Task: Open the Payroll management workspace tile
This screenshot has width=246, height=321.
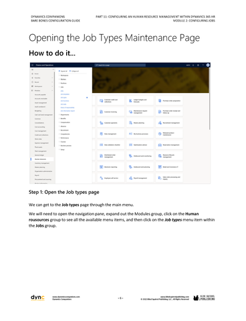Action: 140,178
